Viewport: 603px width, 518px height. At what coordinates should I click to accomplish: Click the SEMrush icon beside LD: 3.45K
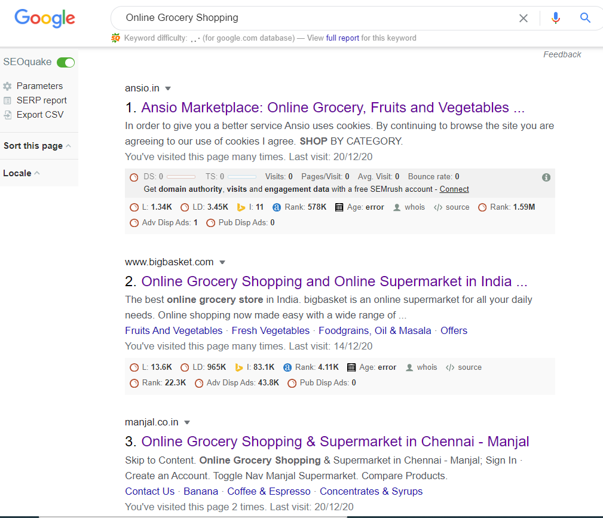click(x=185, y=208)
